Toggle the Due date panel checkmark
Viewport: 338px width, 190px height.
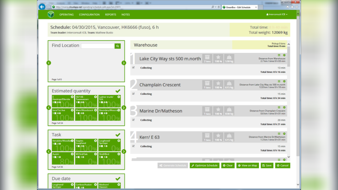[x=118, y=178]
